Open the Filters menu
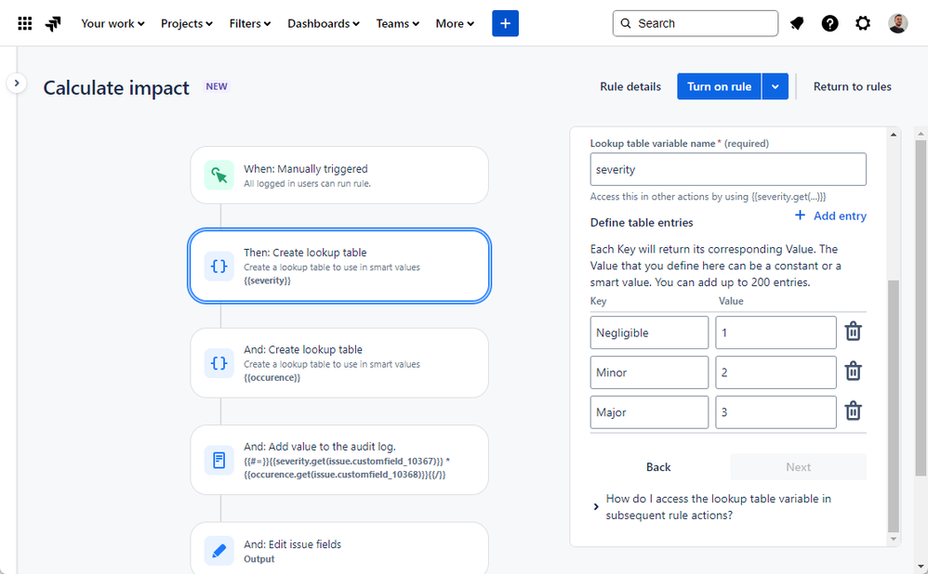928x574 pixels. click(x=250, y=23)
